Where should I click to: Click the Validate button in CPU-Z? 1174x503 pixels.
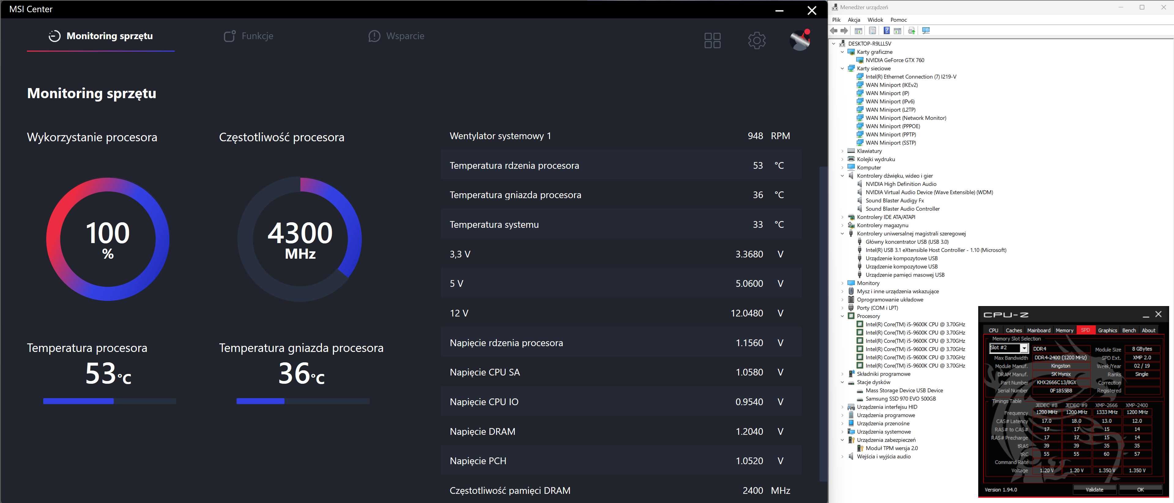coord(1094,489)
